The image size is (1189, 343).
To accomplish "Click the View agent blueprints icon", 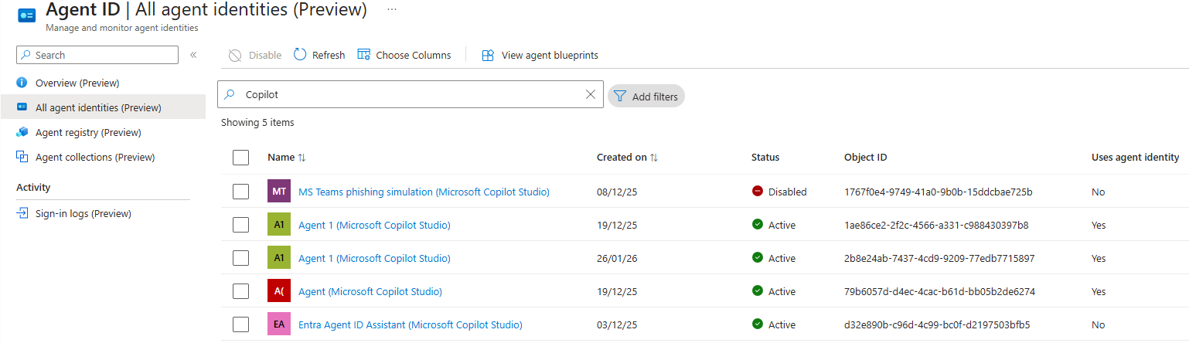I will point(488,55).
